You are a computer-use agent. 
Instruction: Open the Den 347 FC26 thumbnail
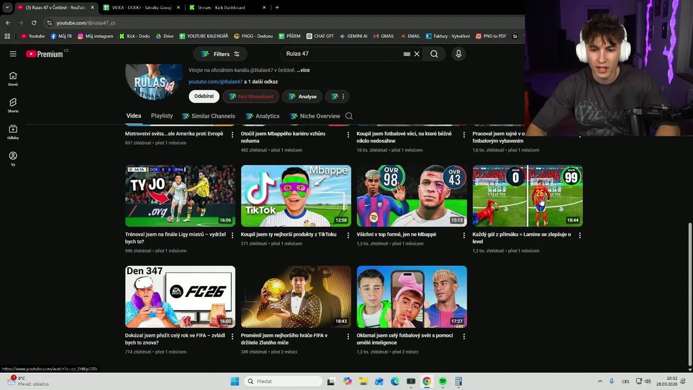[180, 297]
